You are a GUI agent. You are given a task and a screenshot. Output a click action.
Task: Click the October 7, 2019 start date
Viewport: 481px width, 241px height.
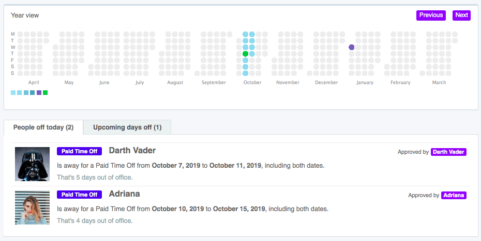pos(176,166)
